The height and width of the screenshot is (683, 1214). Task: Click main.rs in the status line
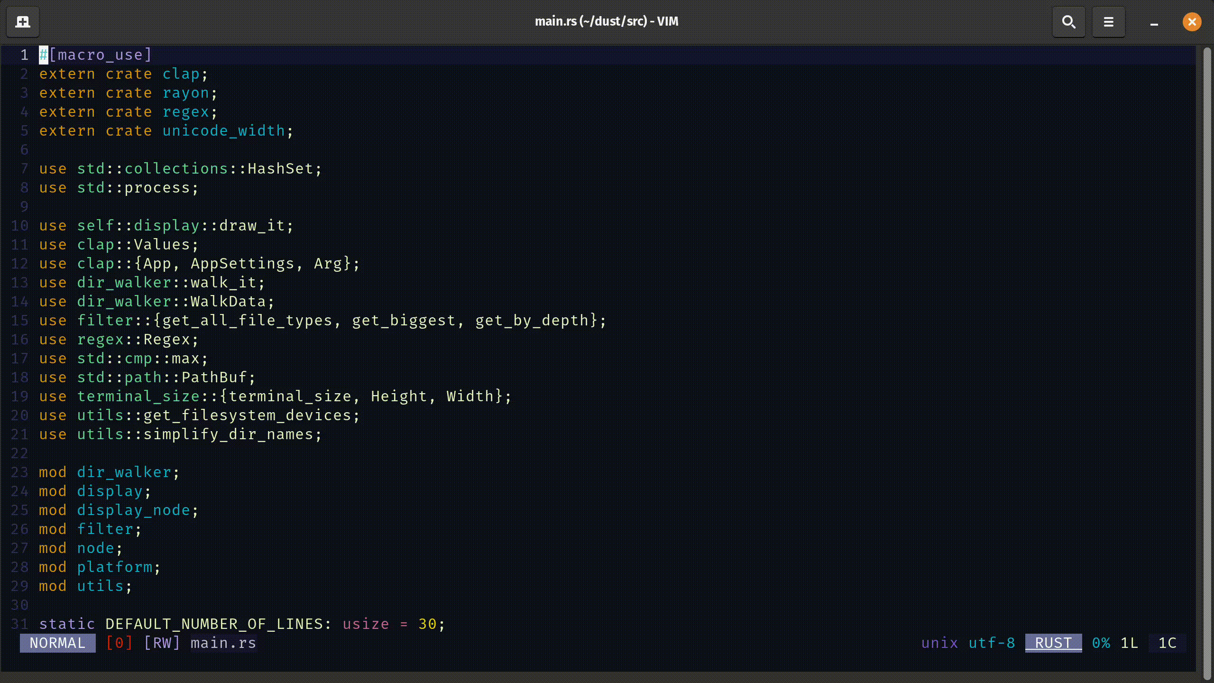click(223, 643)
